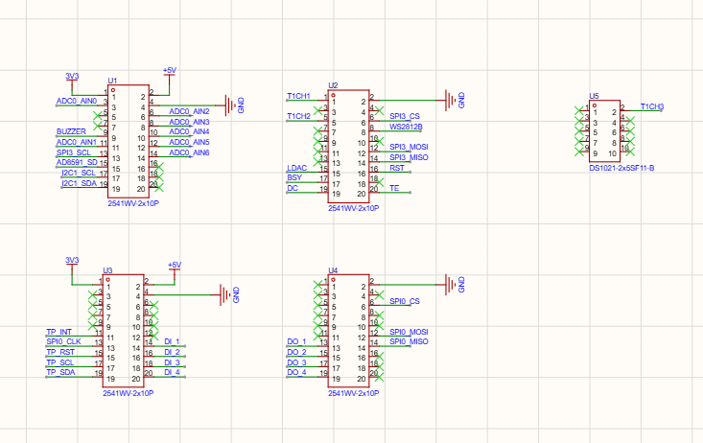
Task: Select the DS1021-2x5SF11-B part label
Action: [621, 168]
